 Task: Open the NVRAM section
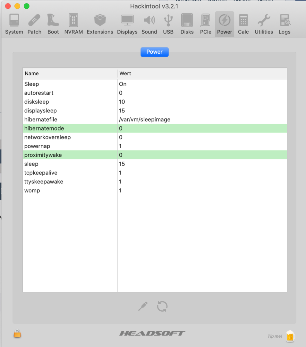point(73,24)
